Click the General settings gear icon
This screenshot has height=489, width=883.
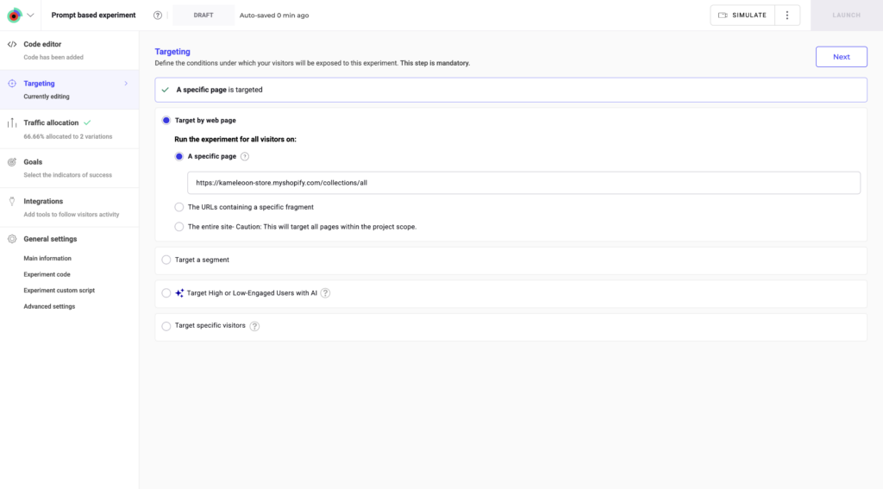(x=12, y=239)
